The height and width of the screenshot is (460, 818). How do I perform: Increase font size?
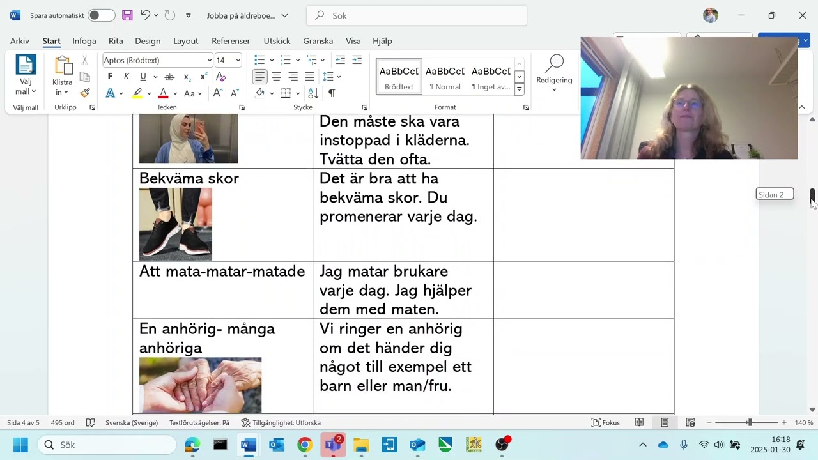click(217, 93)
